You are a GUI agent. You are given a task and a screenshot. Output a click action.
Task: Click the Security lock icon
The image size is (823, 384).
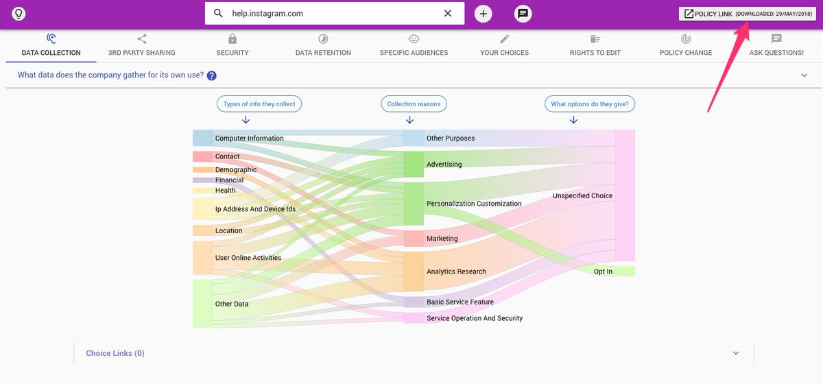(x=232, y=39)
